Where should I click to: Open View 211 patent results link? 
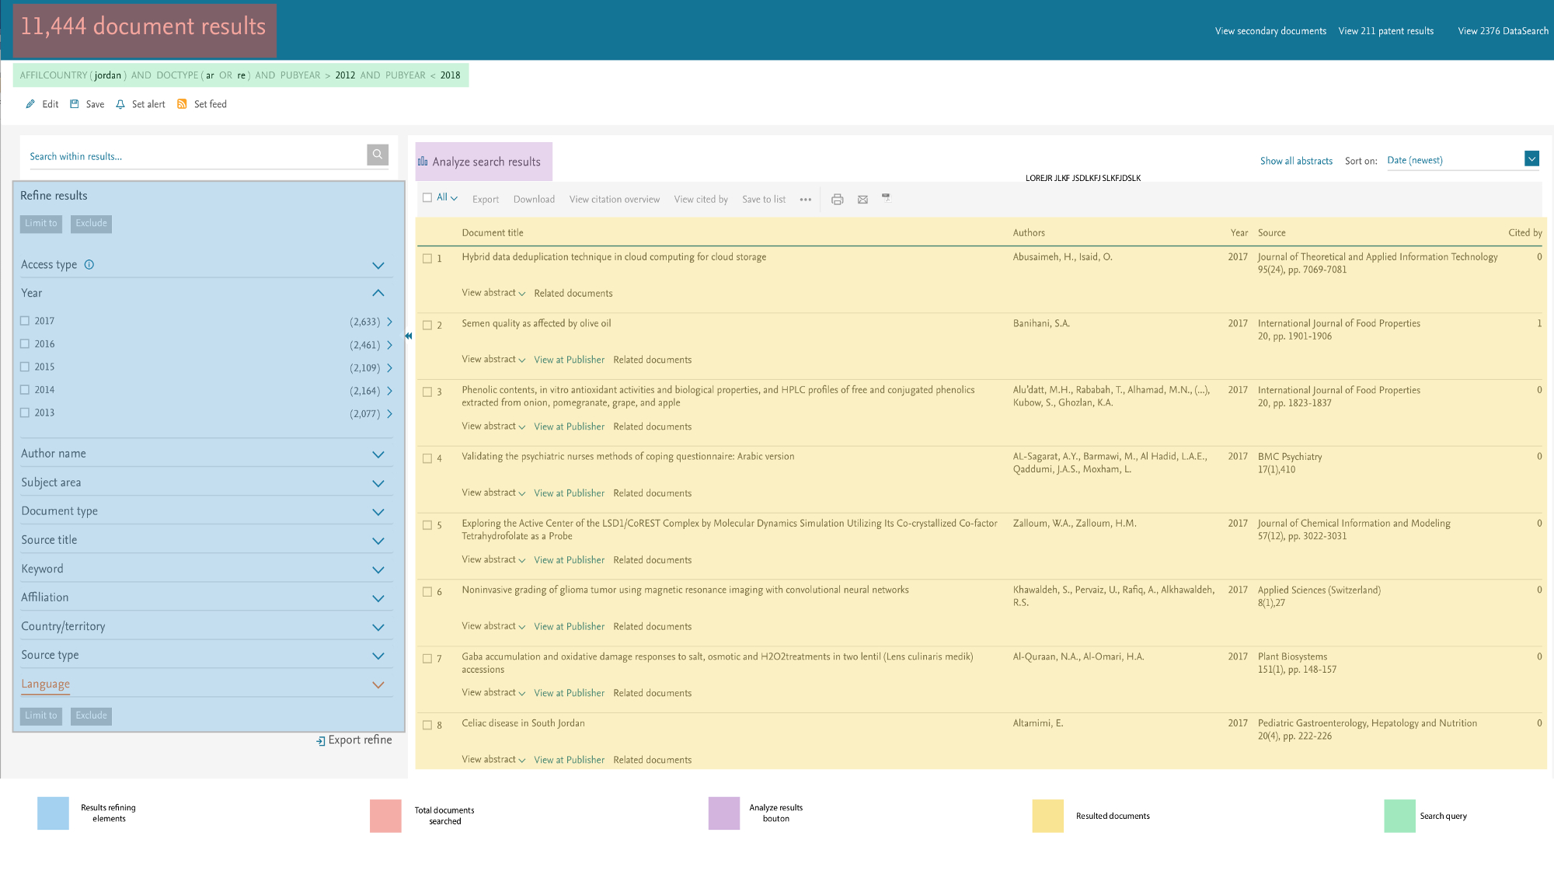click(x=1385, y=31)
